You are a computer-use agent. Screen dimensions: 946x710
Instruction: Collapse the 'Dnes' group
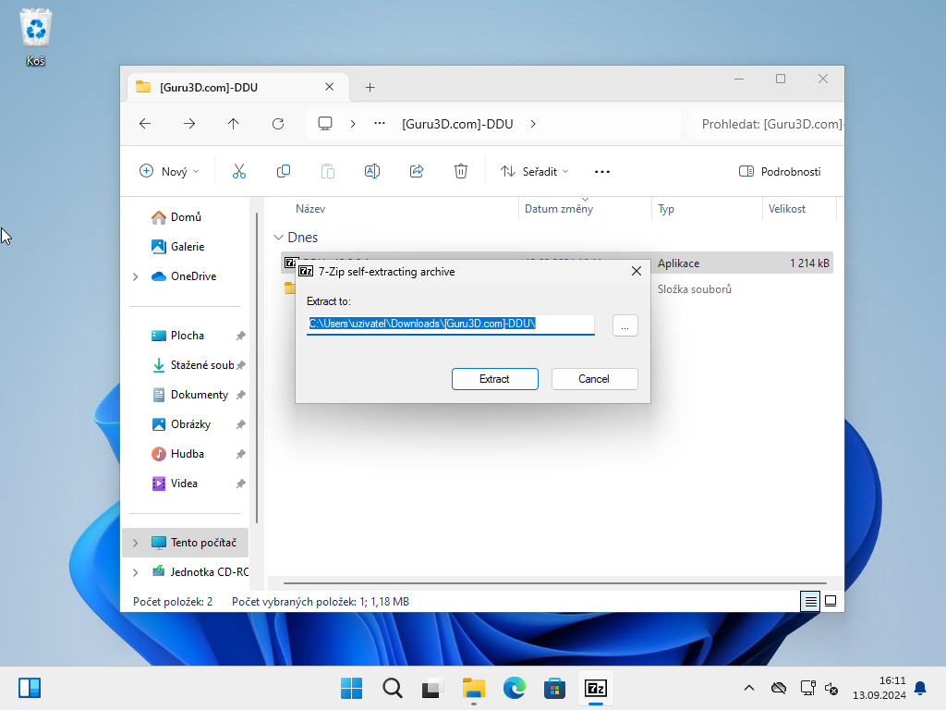click(278, 238)
